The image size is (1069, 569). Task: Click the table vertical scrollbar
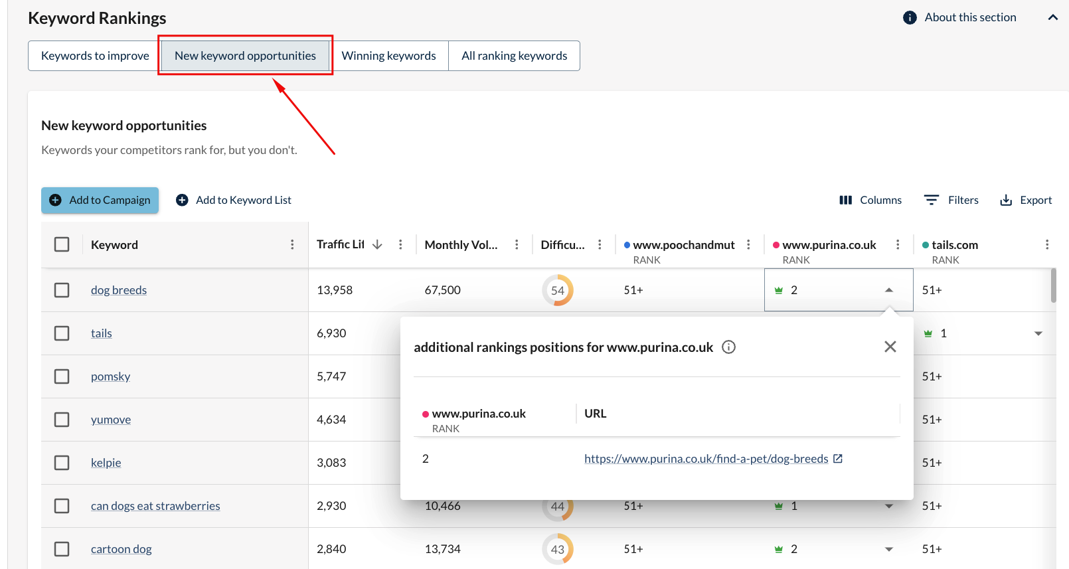[x=1053, y=285]
